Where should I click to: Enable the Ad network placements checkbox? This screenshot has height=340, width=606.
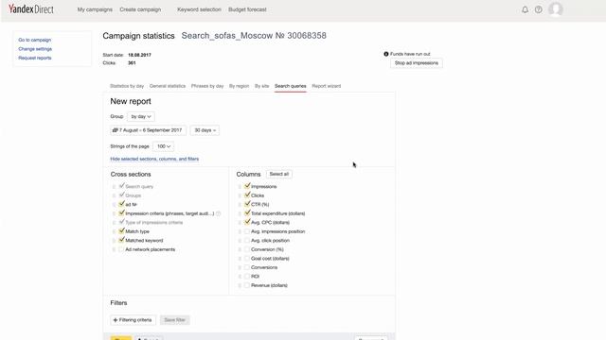[121, 249]
